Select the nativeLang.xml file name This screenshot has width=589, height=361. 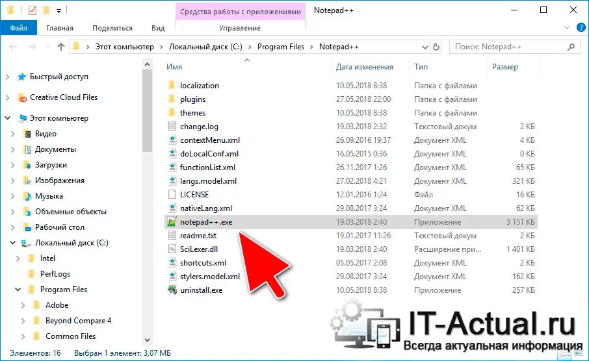click(x=206, y=208)
